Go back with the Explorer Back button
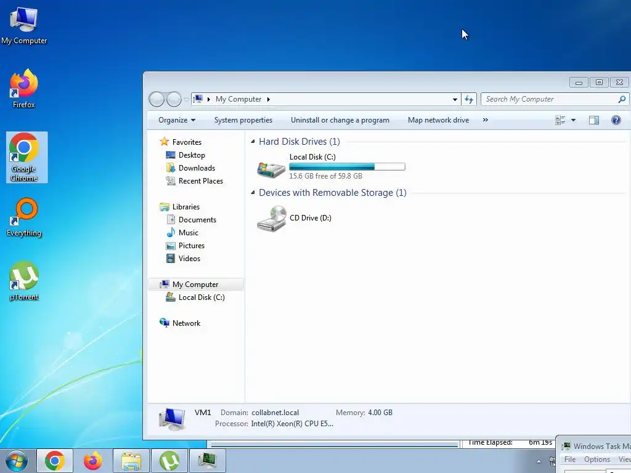The height and width of the screenshot is (473, 631). point(157,99)
